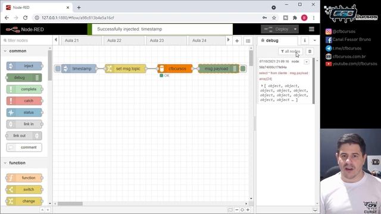Switch to the Aula 24 flow tab
The width and height of the screenshot is (381, 214).
point(208,40)
